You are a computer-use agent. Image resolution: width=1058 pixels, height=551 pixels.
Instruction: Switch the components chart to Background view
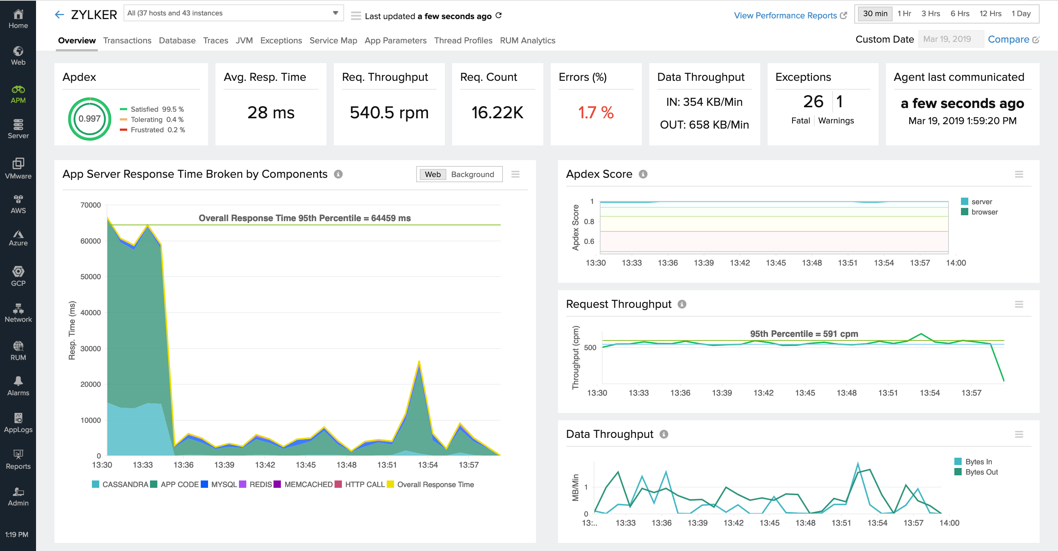pos(473,174)
